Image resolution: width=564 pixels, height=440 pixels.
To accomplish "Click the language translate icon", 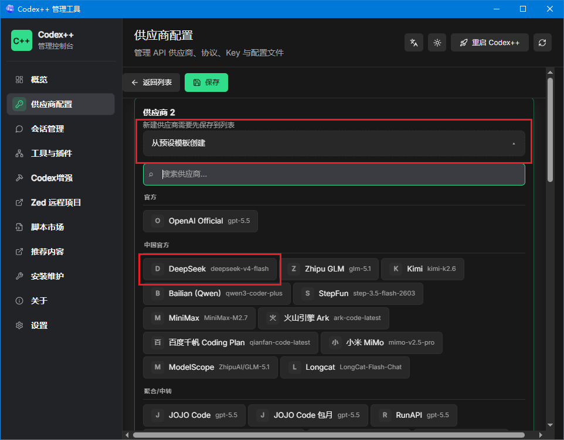I will pos(414,43).
